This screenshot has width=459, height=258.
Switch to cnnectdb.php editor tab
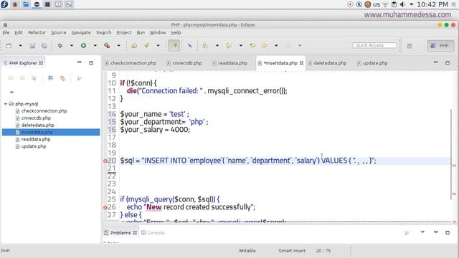click(x=184, y=63)
